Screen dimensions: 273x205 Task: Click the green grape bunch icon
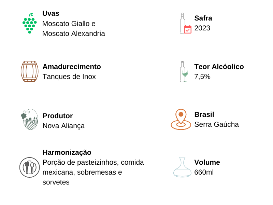[x=30, y=23]
